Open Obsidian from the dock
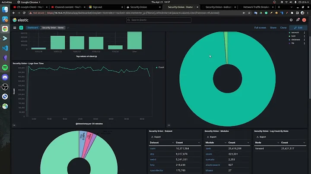The image size is (311, 174). (x=5, y=58)
